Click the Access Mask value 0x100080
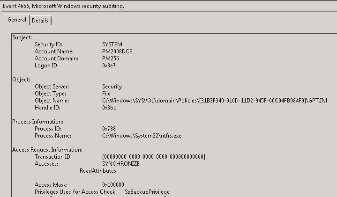The height and width of the screenshot is (197, 337). [x=114, y=185]
